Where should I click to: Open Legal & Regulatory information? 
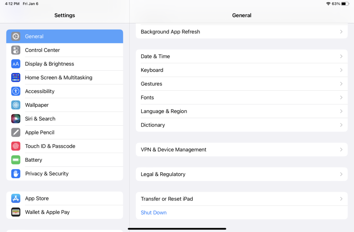pyautogui.click(x=241, y=174)
